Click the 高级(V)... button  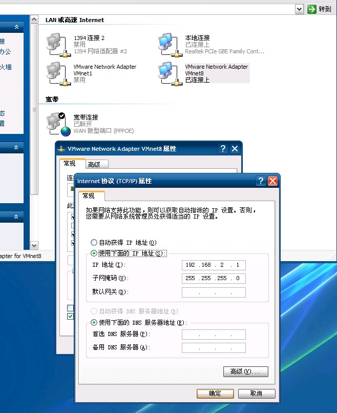245,371
